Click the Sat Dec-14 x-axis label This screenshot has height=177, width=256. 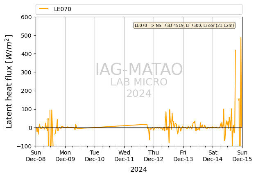[213, 156]
